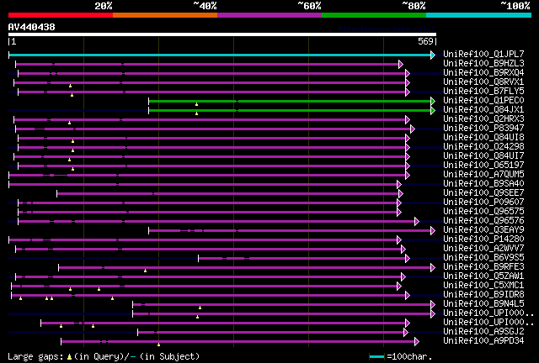Select the UniRef100_A2WVV7 label
The width and height of the screenshot is (539, 363).
483,248
